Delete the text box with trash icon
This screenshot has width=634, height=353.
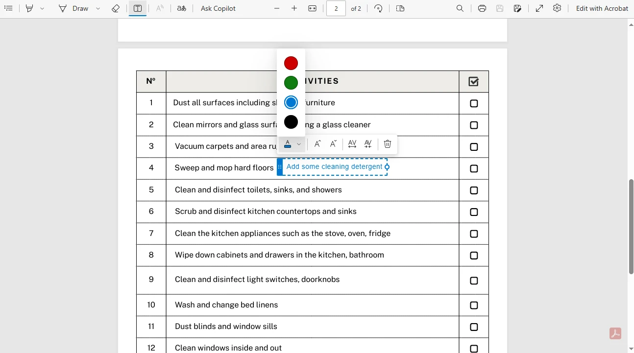coord(388,144)
